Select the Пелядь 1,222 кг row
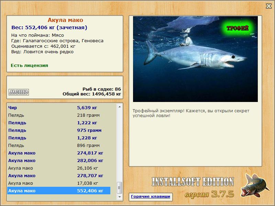This screenshot has width=275, height=206. click(x=59, y=123)
